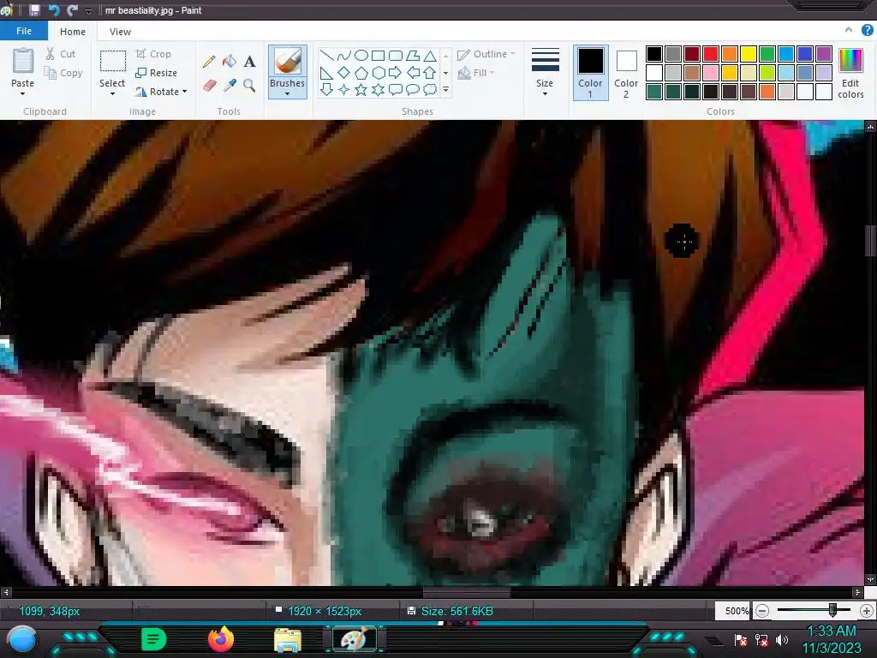Open Edit colors dialog
The width and height of the screenshot is (877, 658).
pyautogui.click(x=850, y=74)
